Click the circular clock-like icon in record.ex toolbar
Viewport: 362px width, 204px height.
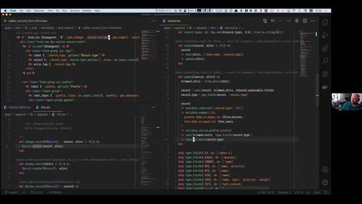296,21
